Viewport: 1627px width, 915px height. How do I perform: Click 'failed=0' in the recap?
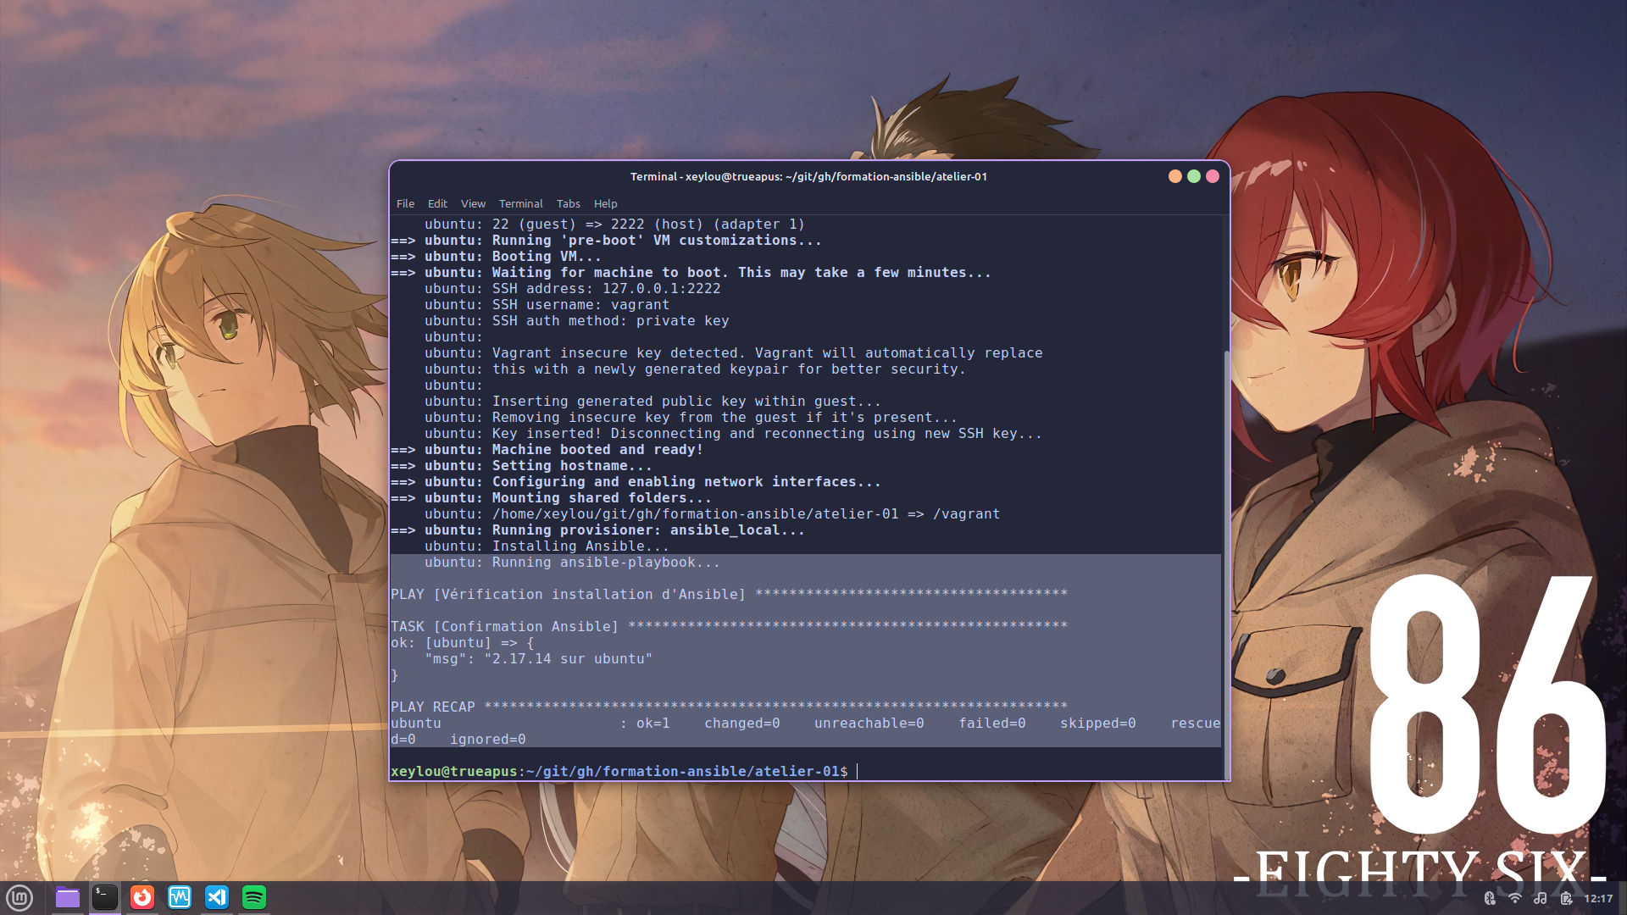tap(991, 723)
